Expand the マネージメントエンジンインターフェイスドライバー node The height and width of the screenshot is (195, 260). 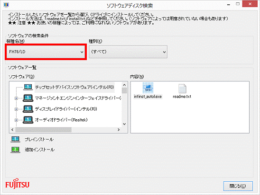tap(16, 98)
